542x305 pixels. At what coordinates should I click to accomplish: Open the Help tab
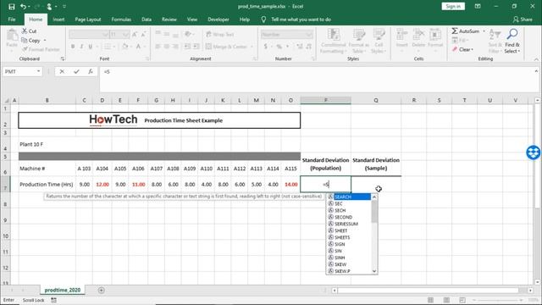coord(245,19)
